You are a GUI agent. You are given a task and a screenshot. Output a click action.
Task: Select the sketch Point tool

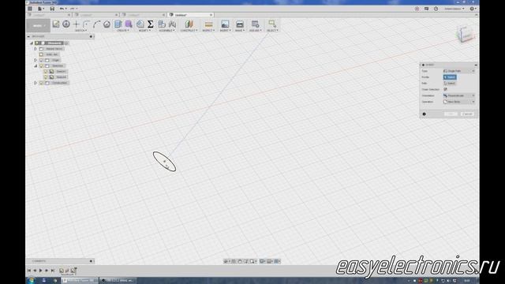coord(77,24)
